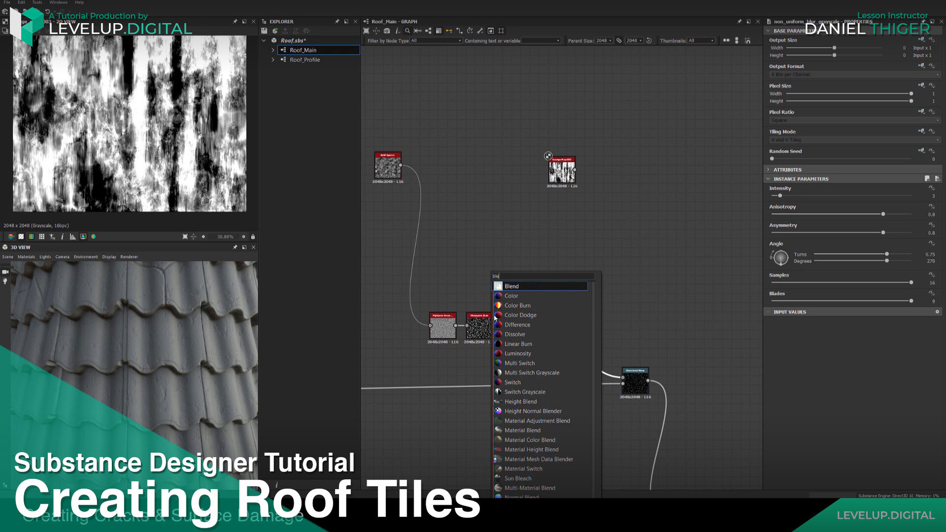The width and height of the screenshot is (946, 532).
Task: Open the Renderer menu in 3D View
Action: point(129,257)
